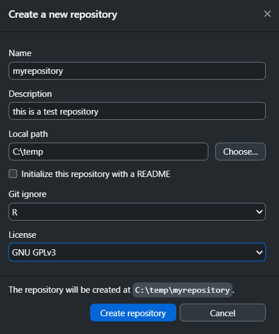Click the Name label above the first field

pos(20,53)
